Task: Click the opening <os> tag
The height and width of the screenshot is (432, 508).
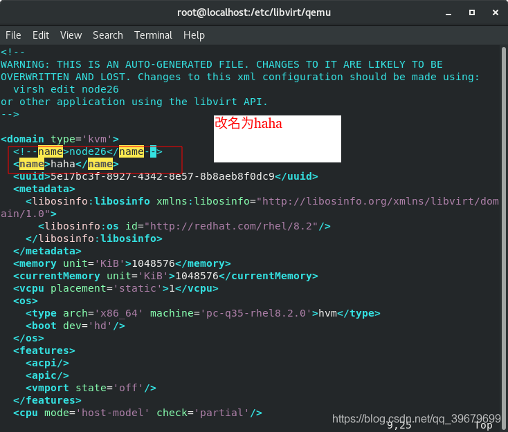Action: (x=26, y=301)
